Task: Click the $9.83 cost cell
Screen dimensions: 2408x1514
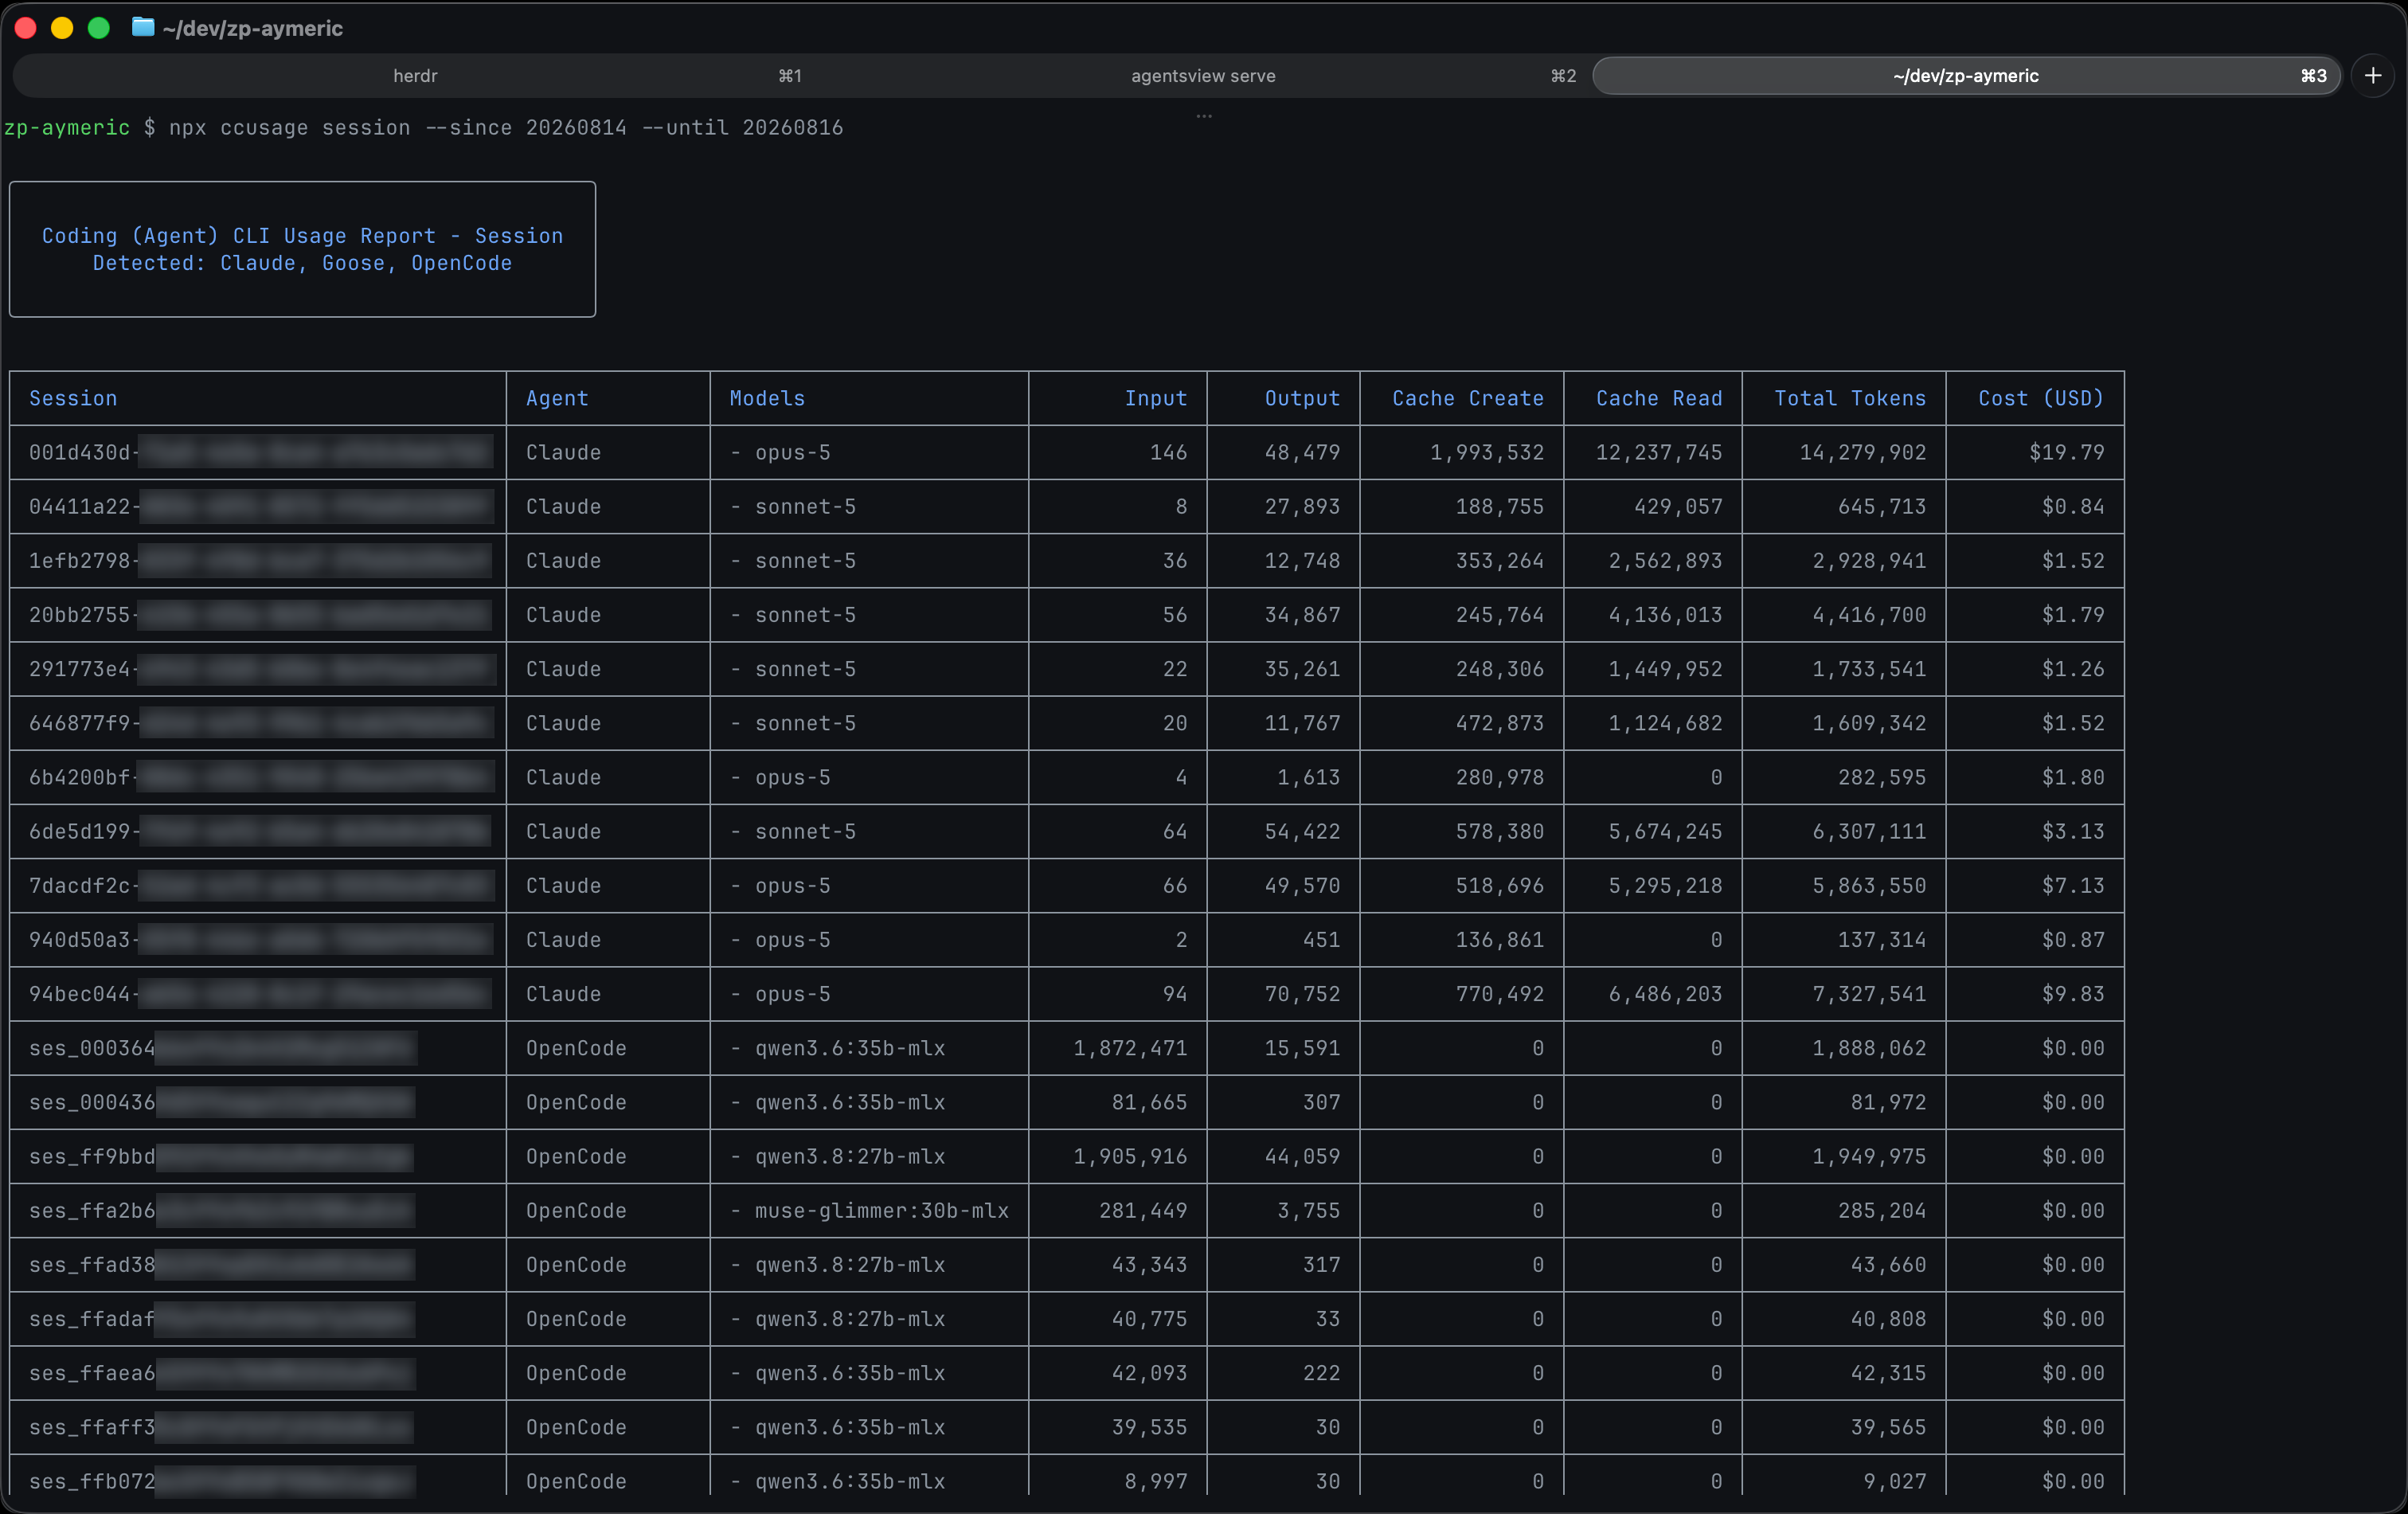Action: pos(2073,994)
